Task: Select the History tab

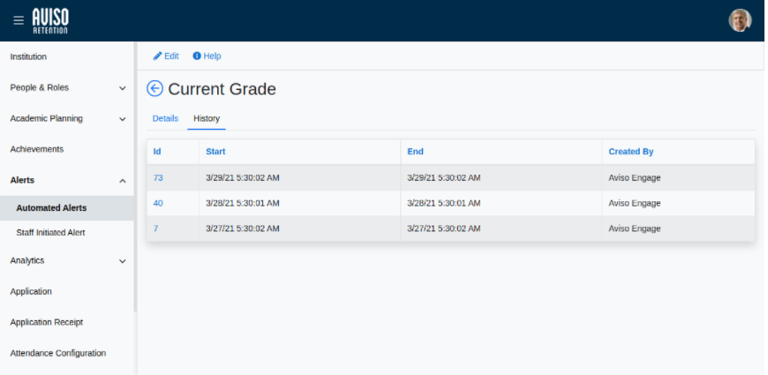Action: (207, 118)
